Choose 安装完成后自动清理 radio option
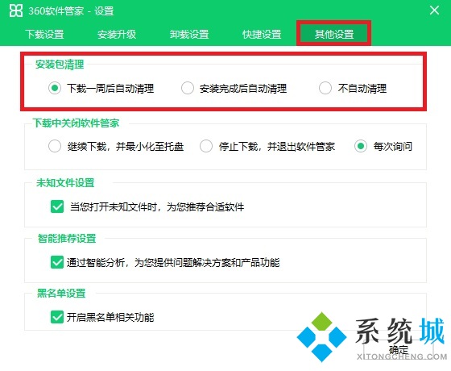Screen dimensions: 451x371 188,88
